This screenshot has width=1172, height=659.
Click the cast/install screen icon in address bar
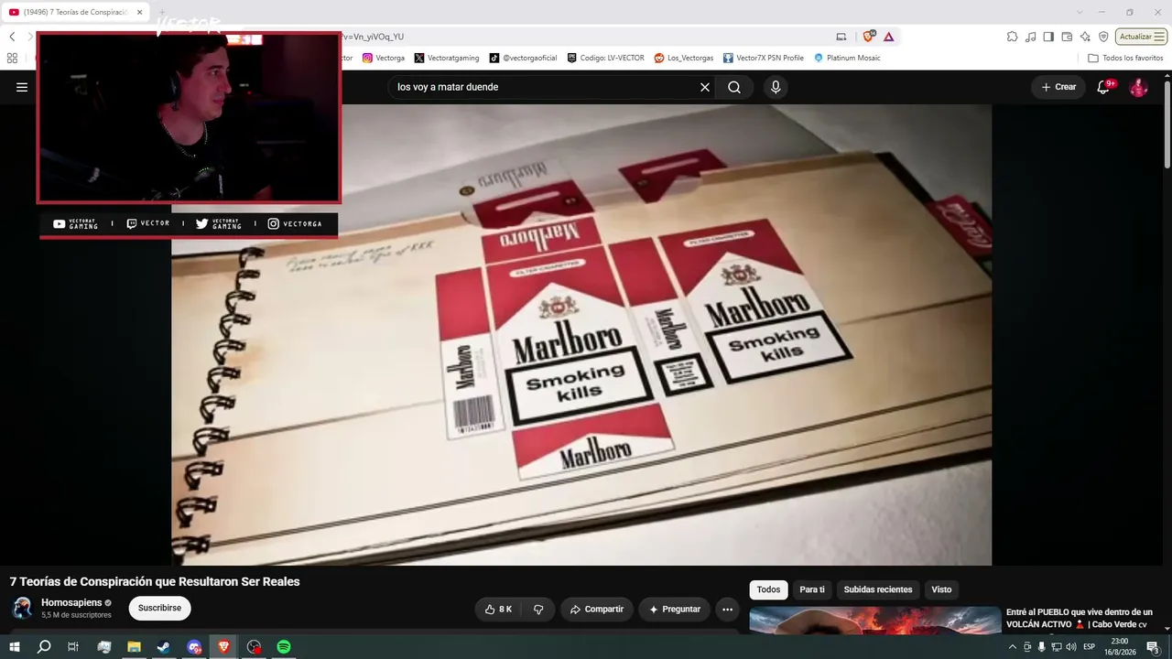841,37
